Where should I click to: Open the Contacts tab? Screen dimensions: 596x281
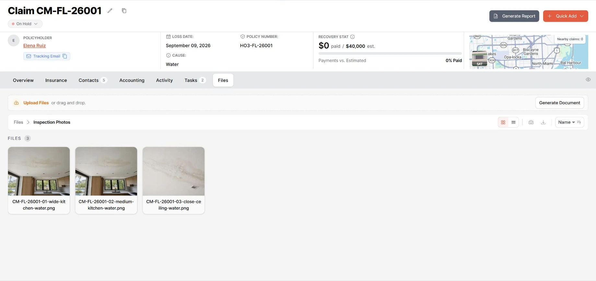pyautogui.click(x=93, y=80)
